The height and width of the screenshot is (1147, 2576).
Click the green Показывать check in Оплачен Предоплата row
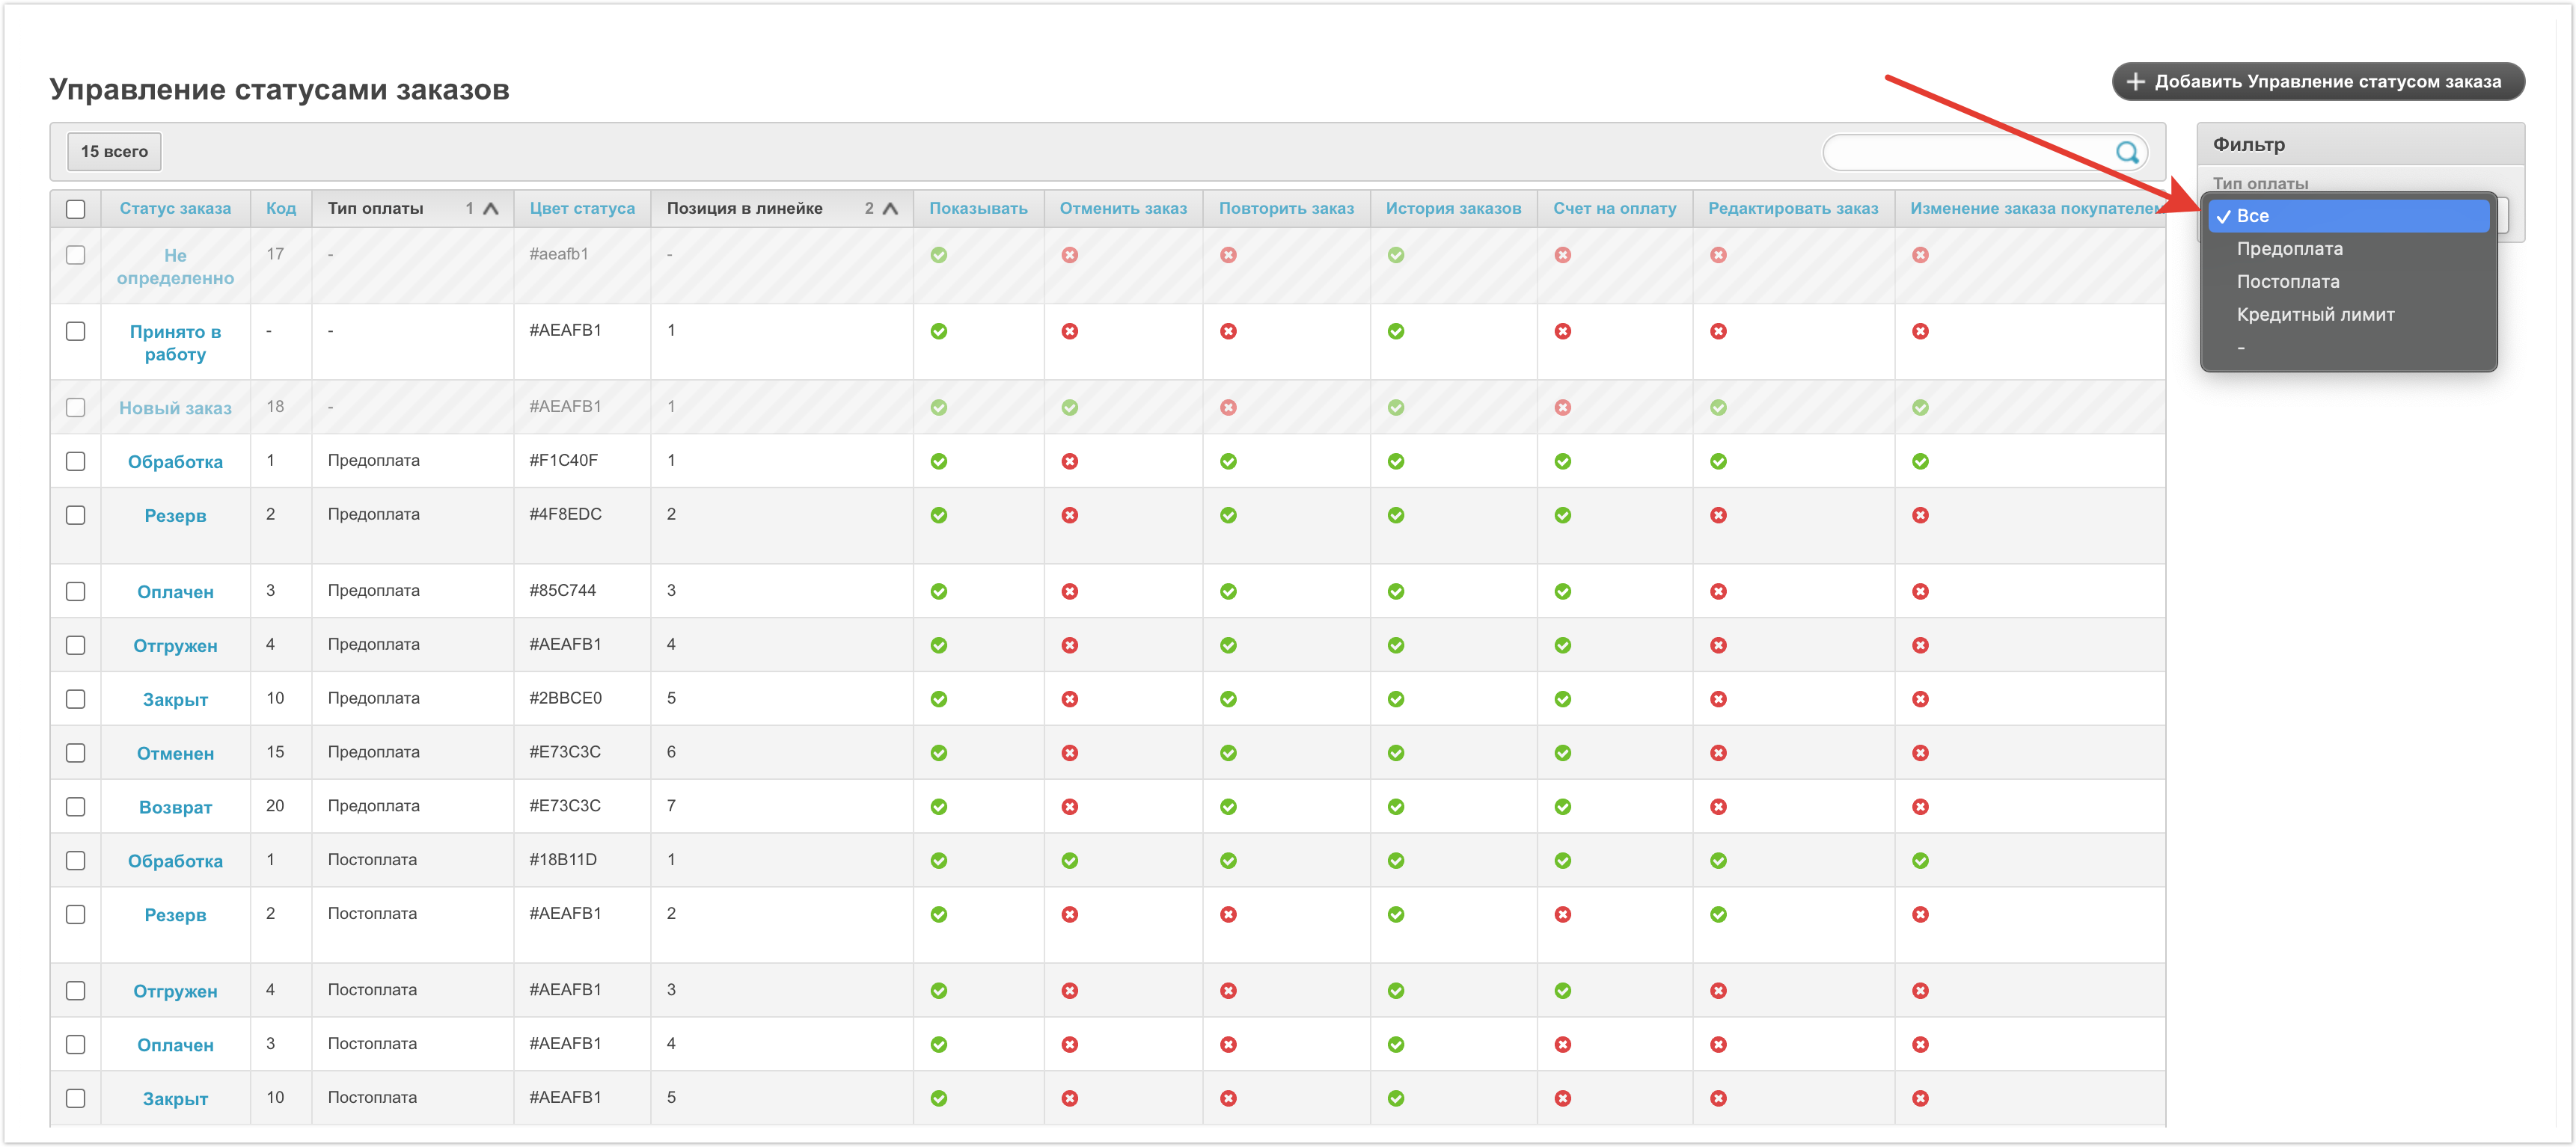click(938, 591)
